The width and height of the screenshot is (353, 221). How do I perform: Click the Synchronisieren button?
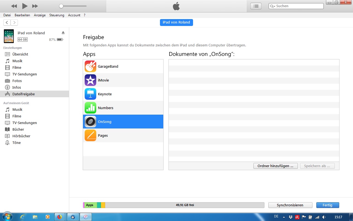click(x=290, y=205)
